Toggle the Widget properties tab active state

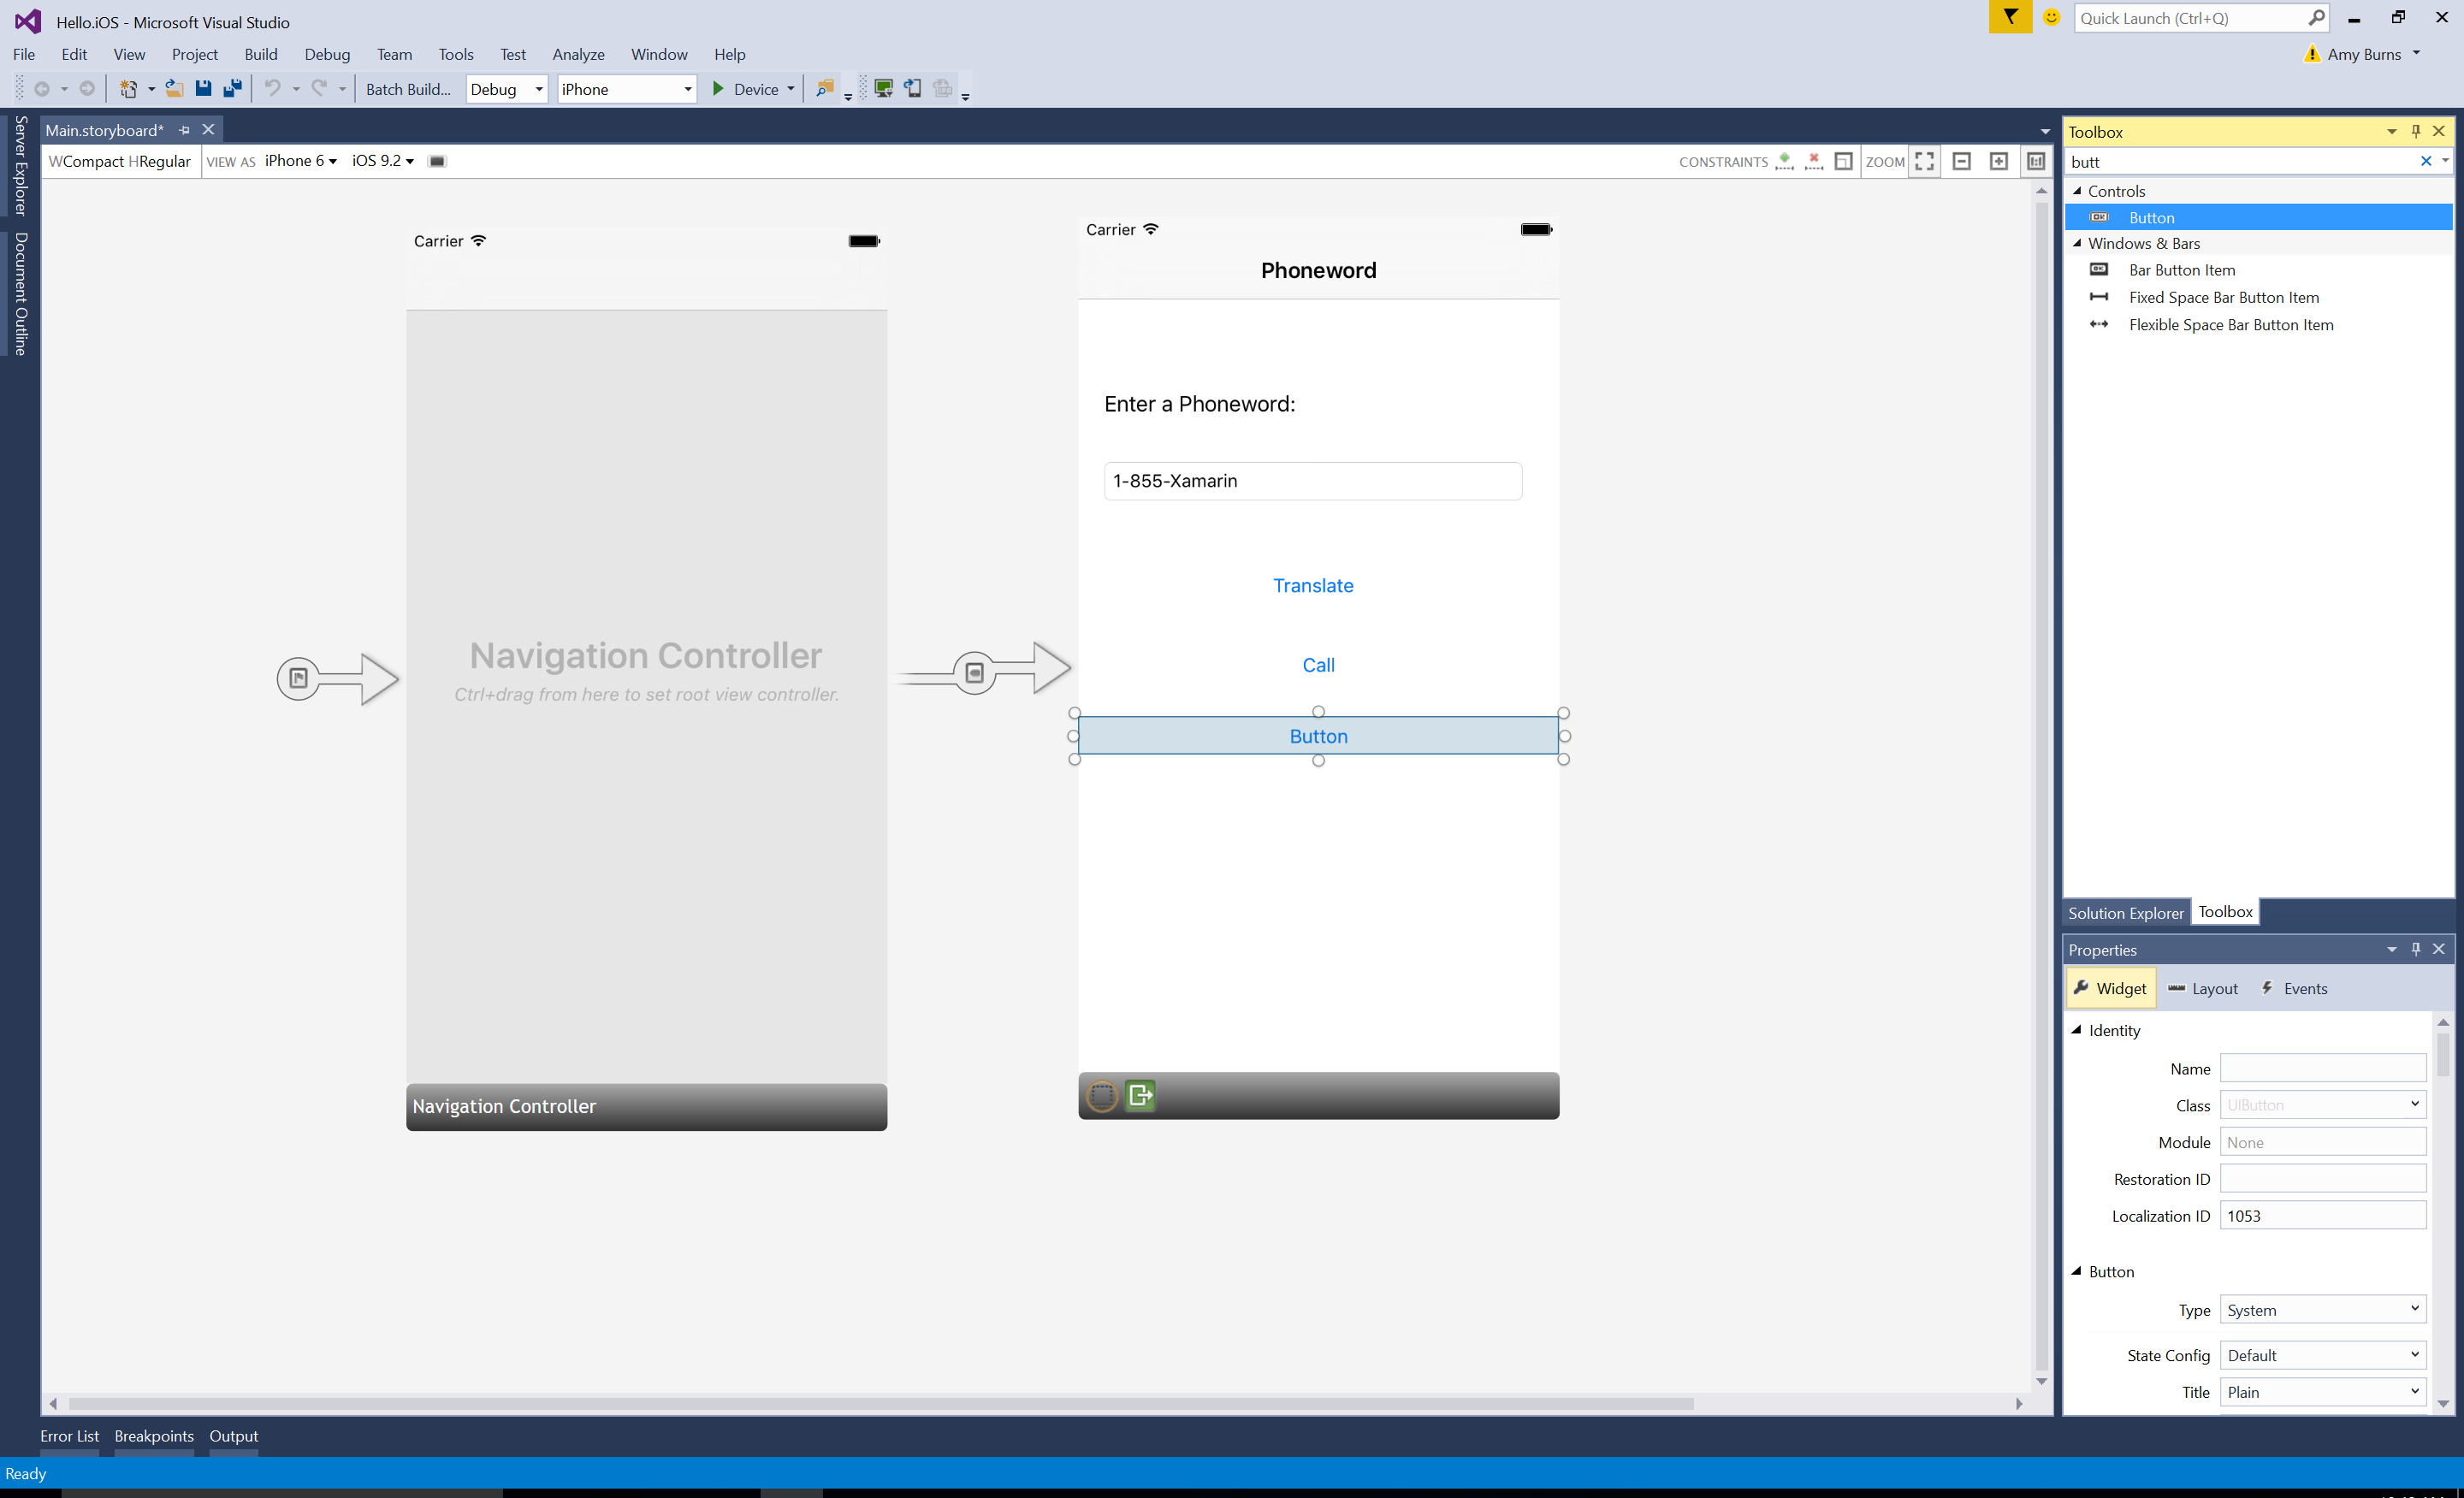2112,987
